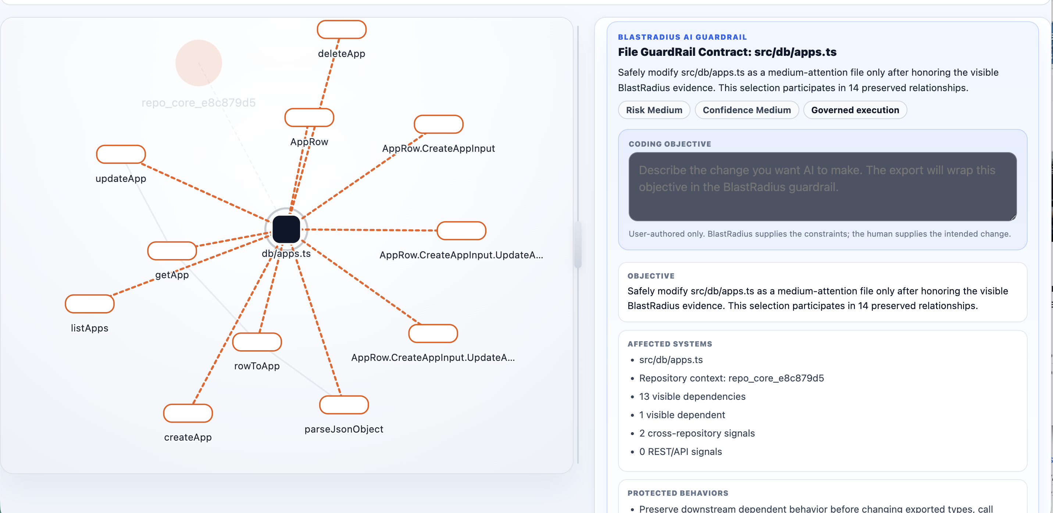Click the resize grip of the objective text area
This screenshot has width=1053, height=513.
[x=1013, y=217]
